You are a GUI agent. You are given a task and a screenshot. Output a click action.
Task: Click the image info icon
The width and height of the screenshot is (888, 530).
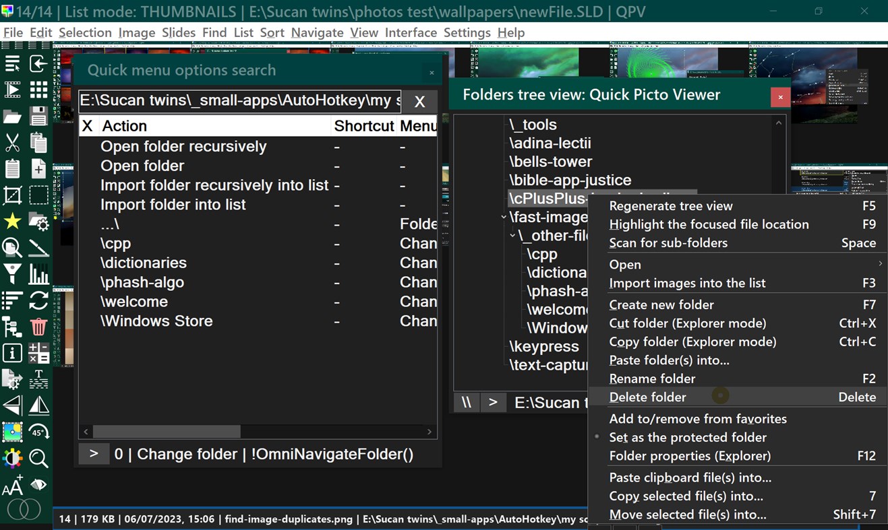[12, 353]
